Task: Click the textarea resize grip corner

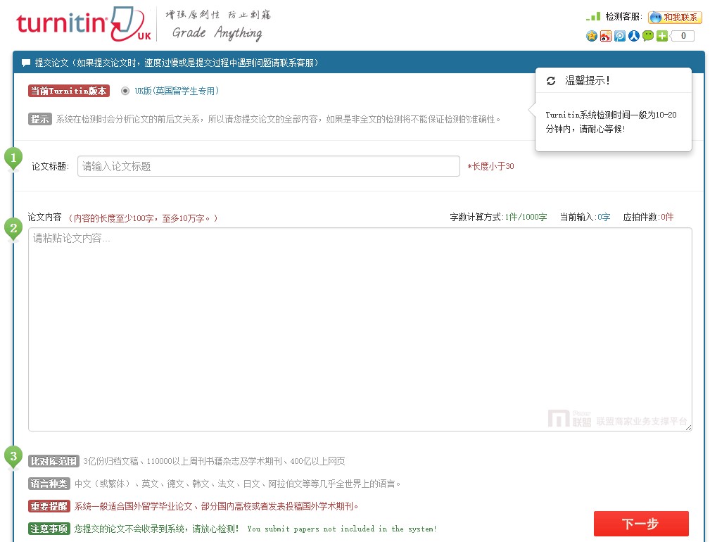Action: pos(688,427)
